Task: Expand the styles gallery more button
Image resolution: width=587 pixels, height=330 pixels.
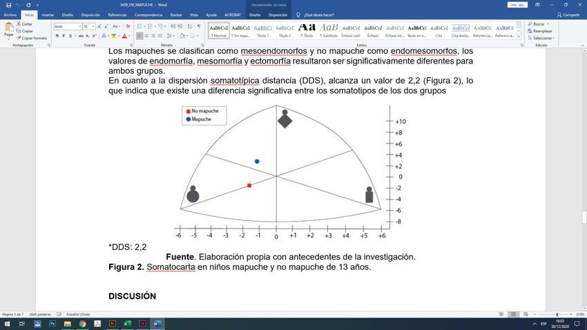Action: pos(519,37)
